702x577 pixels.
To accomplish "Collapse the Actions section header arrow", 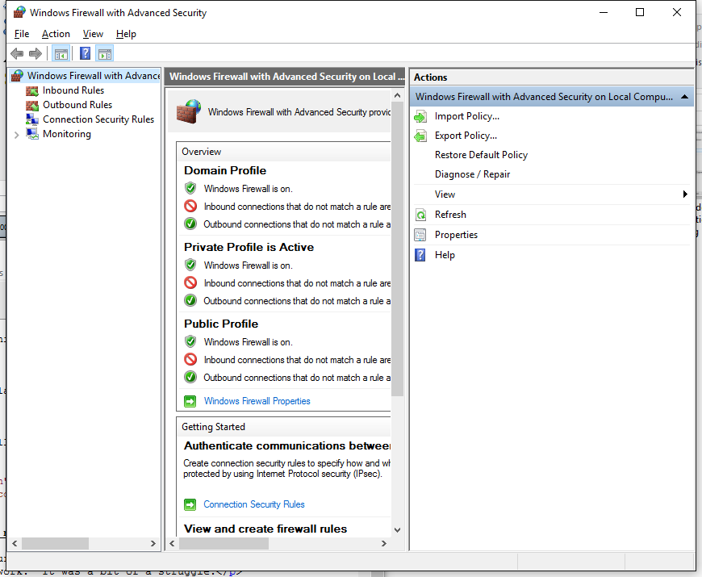I will click(x=684, y=97).
